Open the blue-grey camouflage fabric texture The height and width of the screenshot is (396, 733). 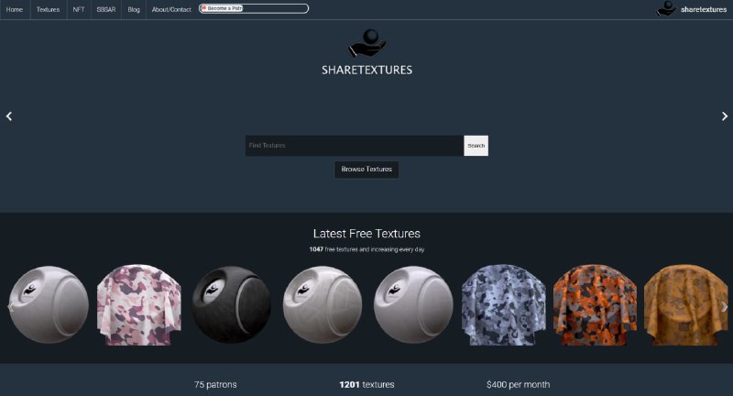503,305
